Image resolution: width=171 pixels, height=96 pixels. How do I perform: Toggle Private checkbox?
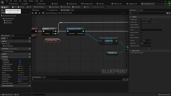click(141, 35)
